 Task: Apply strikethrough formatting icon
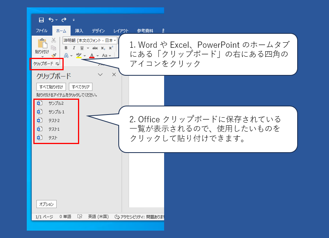[x=96, y=48]
